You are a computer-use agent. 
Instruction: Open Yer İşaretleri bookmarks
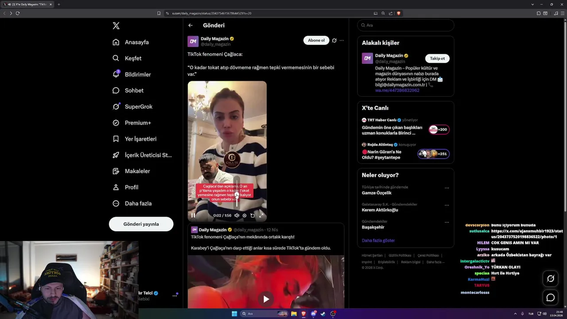click(135, 139)
